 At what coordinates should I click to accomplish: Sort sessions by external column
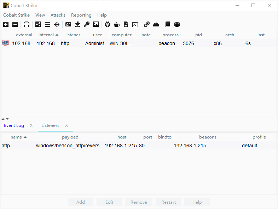coord(24,35)
